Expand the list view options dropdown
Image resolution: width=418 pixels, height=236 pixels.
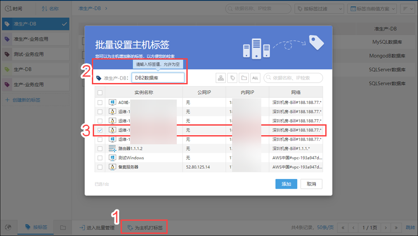point(408,9)
